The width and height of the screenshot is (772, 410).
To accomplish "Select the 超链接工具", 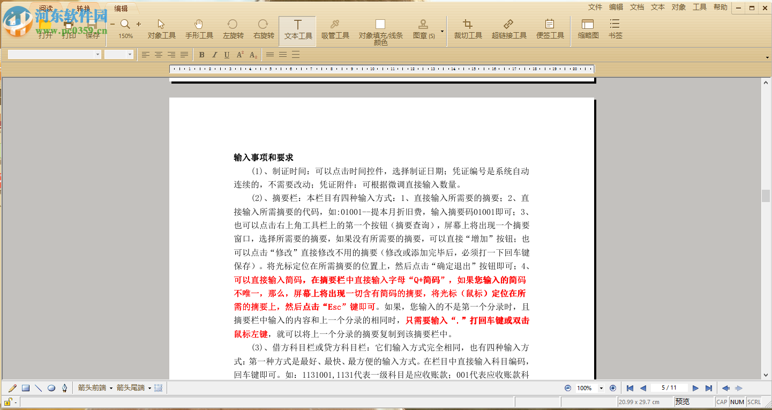I will click(x=508, y=31).
